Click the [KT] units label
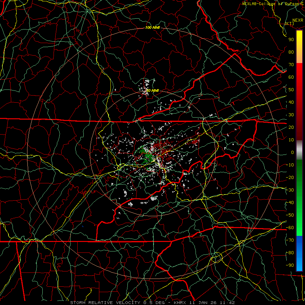305x305 pixels. pyautogui.click(x=289, y=23)
